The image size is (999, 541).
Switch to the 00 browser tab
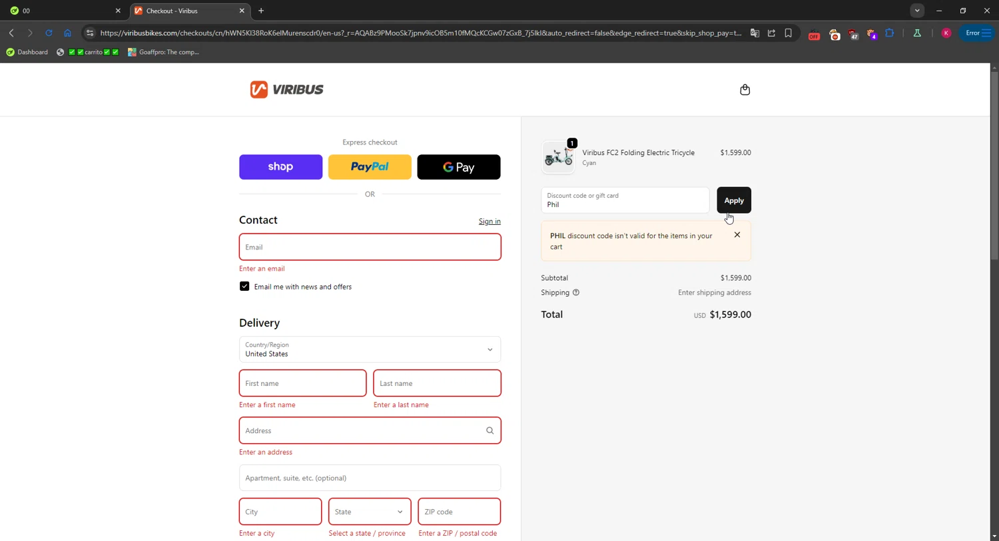point(63,11)
